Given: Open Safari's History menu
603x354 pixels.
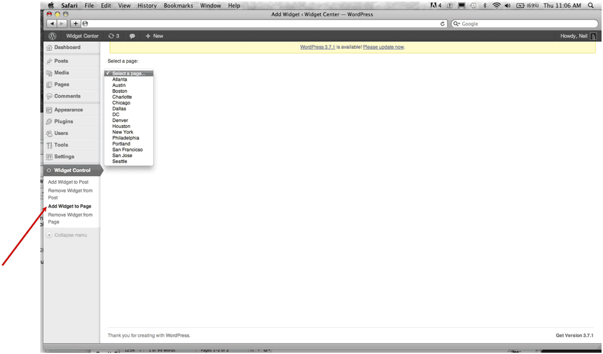Looking at the screenshot, I should tap(147, 6).
